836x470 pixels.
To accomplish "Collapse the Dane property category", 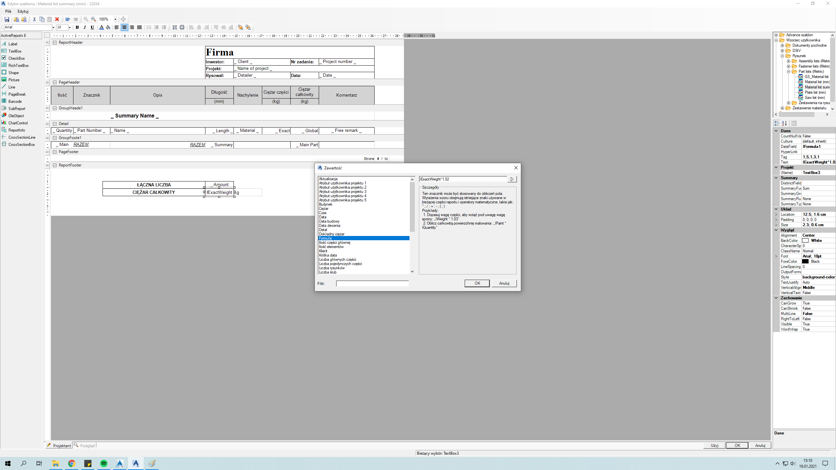I will 776,131.
